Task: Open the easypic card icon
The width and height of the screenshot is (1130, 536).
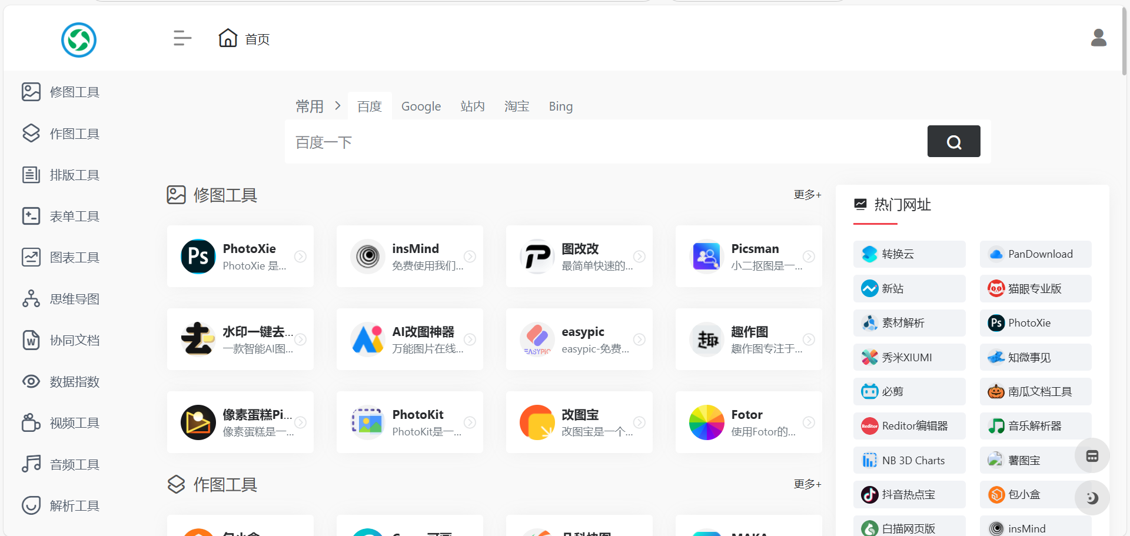Action: (x=537, y=339)
